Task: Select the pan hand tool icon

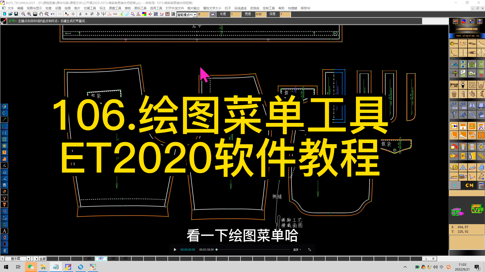Action: [41, 14]
